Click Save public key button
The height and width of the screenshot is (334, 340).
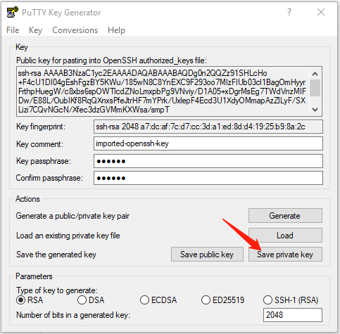pyautogui.click(x=207, y=255)
